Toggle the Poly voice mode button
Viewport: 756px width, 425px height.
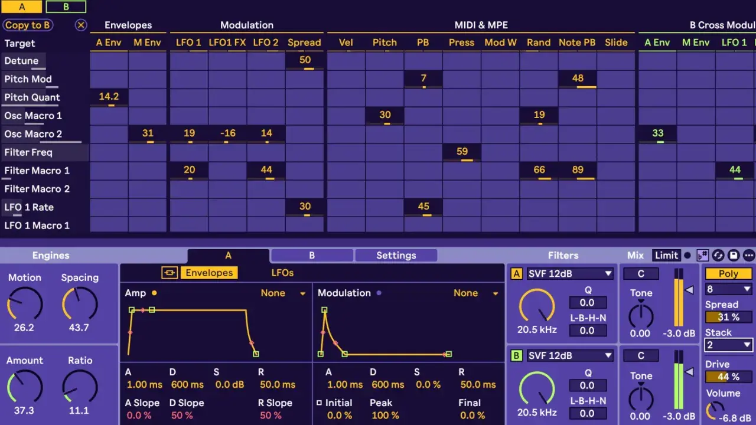(728, 274)
